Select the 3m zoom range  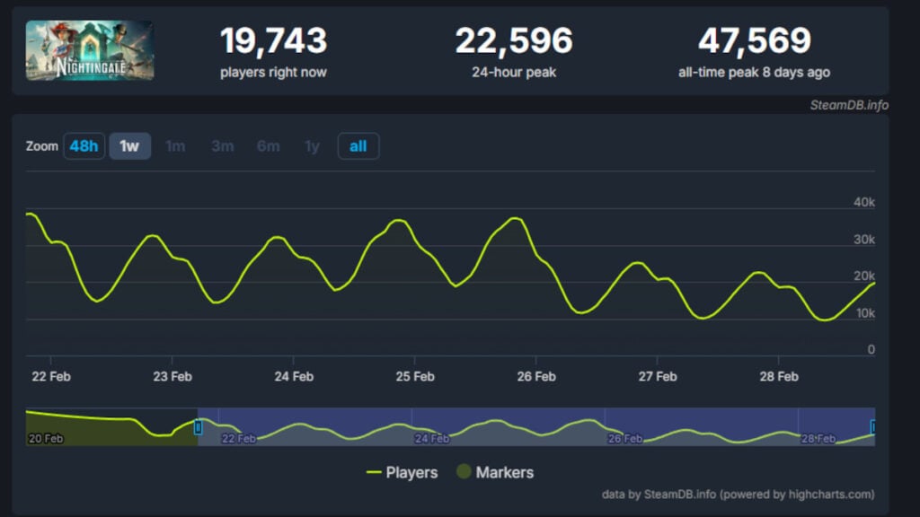pyautogui.click(x=222, y=145)
